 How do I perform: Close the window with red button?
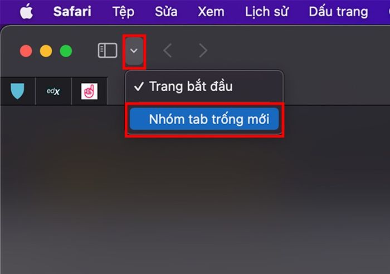[x=26, y=51]
